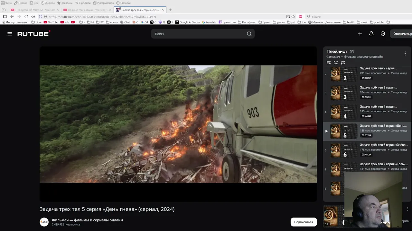The width and height of the screenshot is (412, 231).
Task: Go to the RUTUBE home logo
Action: (34, 33)
